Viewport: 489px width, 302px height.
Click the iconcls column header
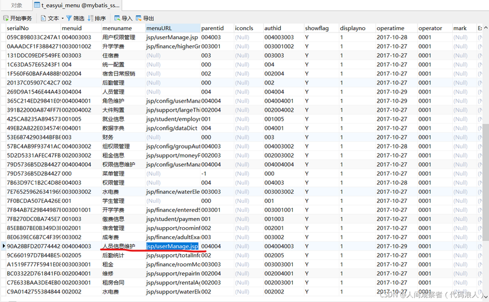tap(249, 28)
